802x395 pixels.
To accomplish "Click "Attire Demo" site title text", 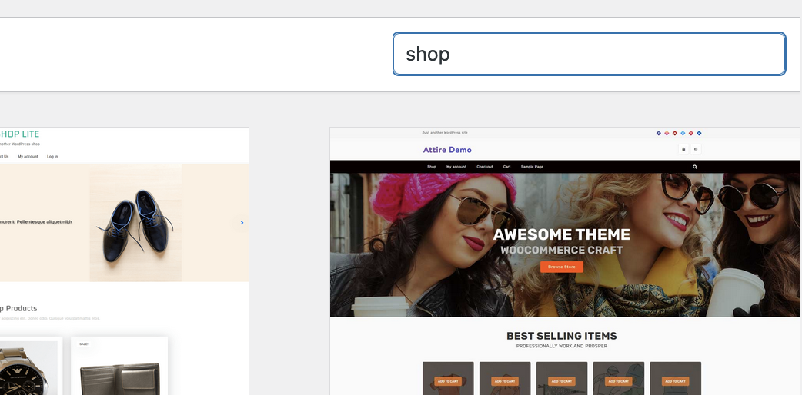I will [x=447, y=150].
